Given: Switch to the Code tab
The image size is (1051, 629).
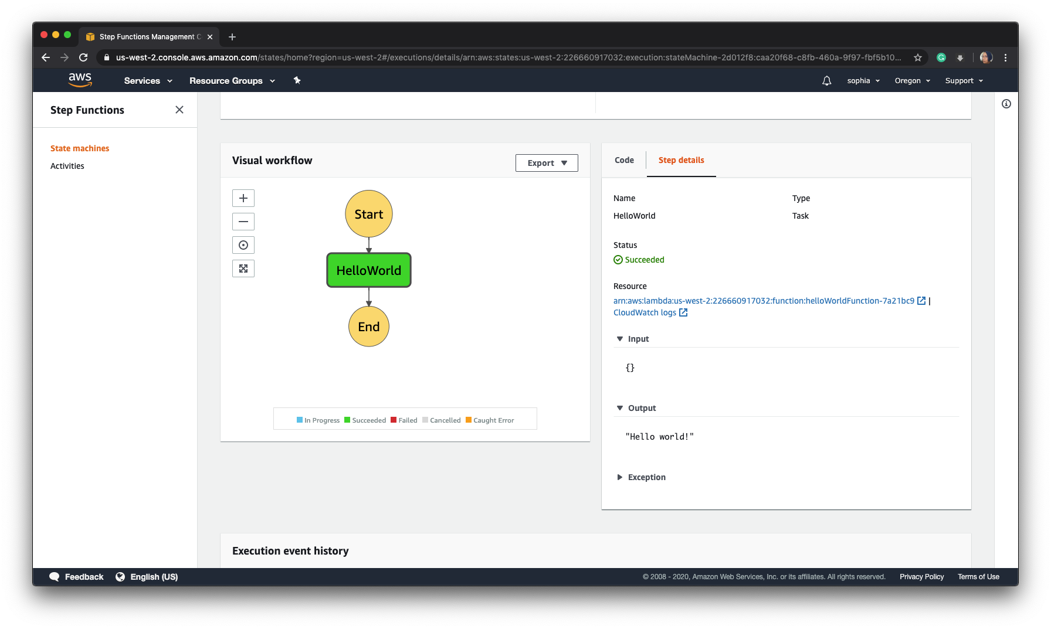Looking at the screenshot, I should 623,160.
